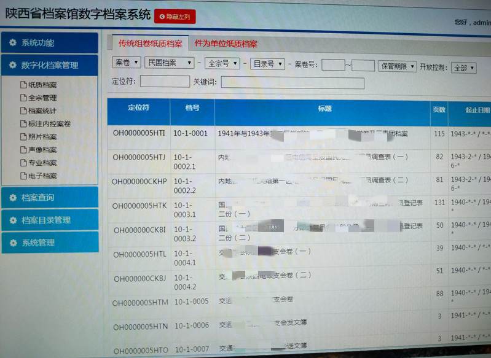Open the 全宗号 dropdown
This screenshot has width=491, height=358.
tap(222, 63)
